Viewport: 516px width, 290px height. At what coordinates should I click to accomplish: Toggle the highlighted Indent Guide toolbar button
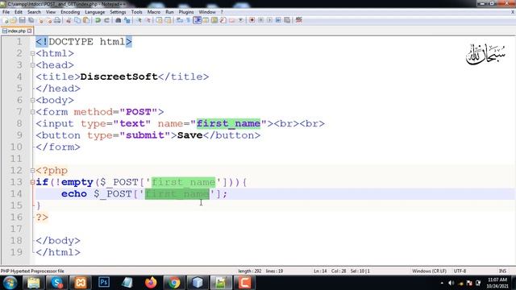pyautogui.click(x=197, y=20)
